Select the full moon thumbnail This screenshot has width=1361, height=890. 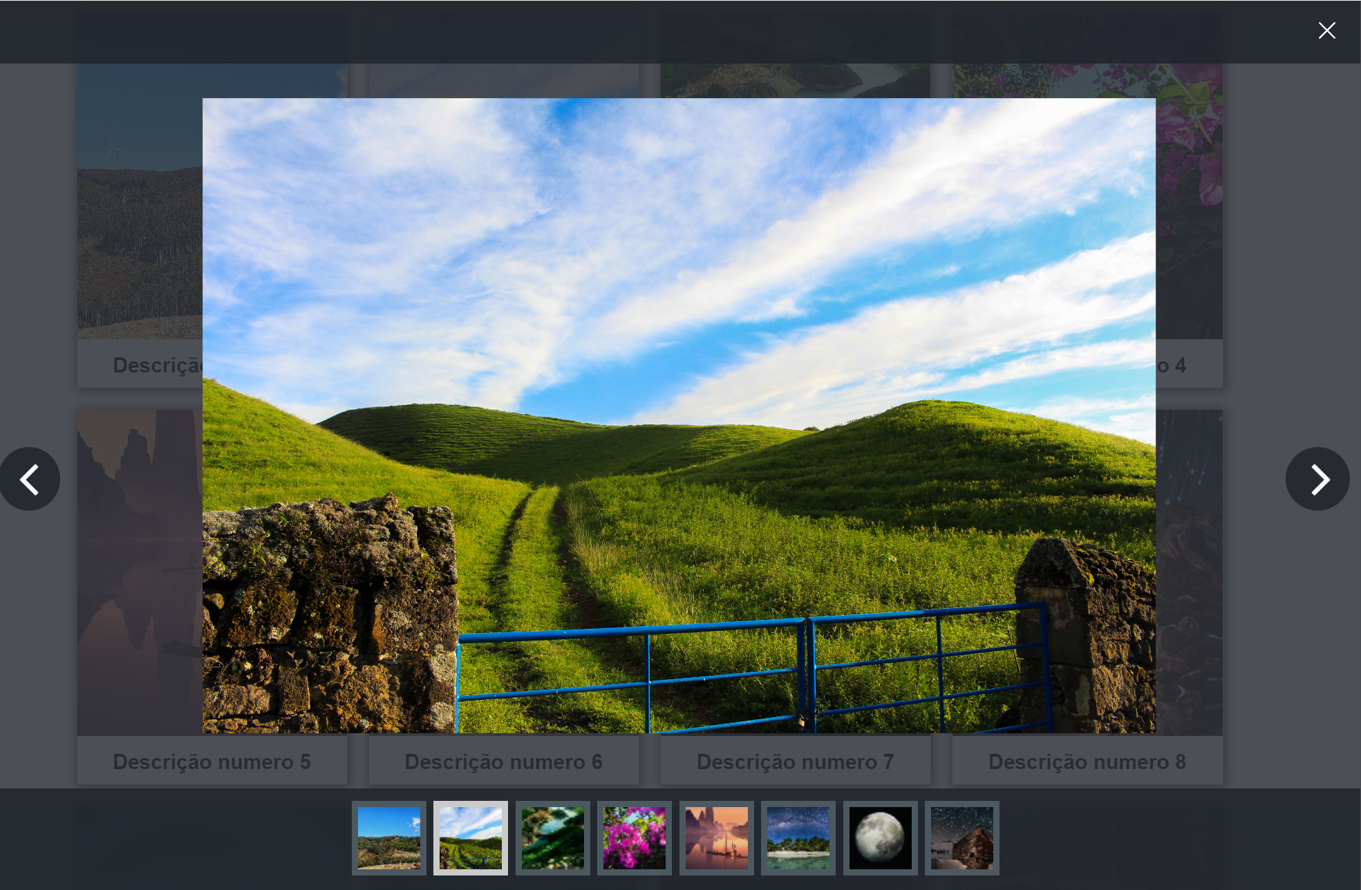(881, 837)
